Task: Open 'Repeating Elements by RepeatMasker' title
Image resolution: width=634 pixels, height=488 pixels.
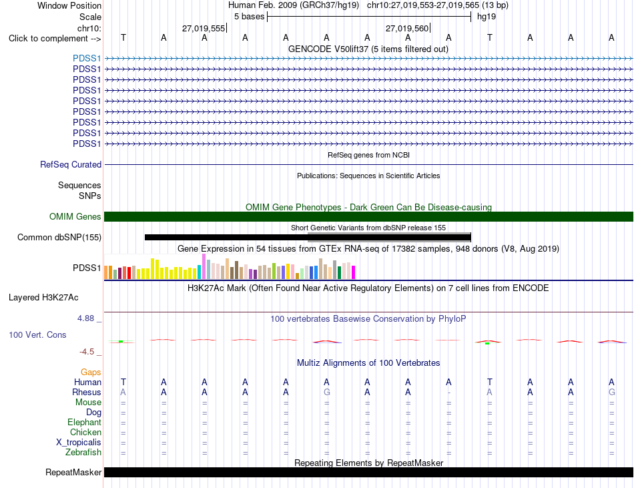Action: tap(368, 463)
